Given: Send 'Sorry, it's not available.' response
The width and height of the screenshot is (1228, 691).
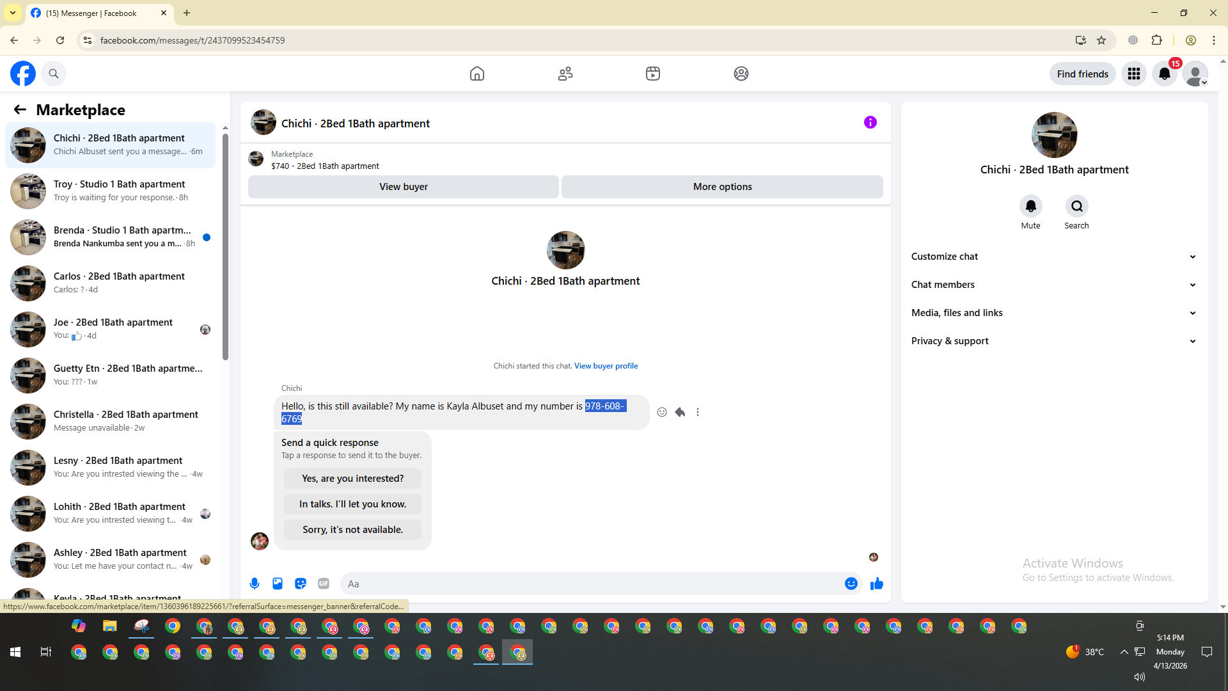Looking at the screenshot, I should [x=352, y=530].
